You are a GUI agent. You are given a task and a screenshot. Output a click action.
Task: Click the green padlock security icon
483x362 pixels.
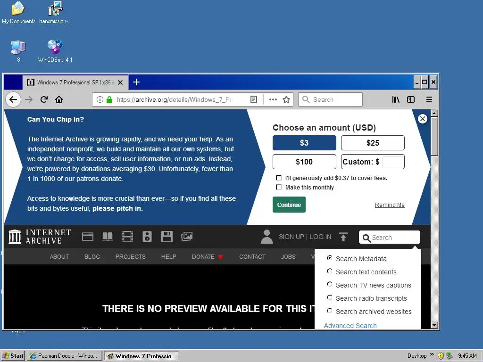[109, 99]
